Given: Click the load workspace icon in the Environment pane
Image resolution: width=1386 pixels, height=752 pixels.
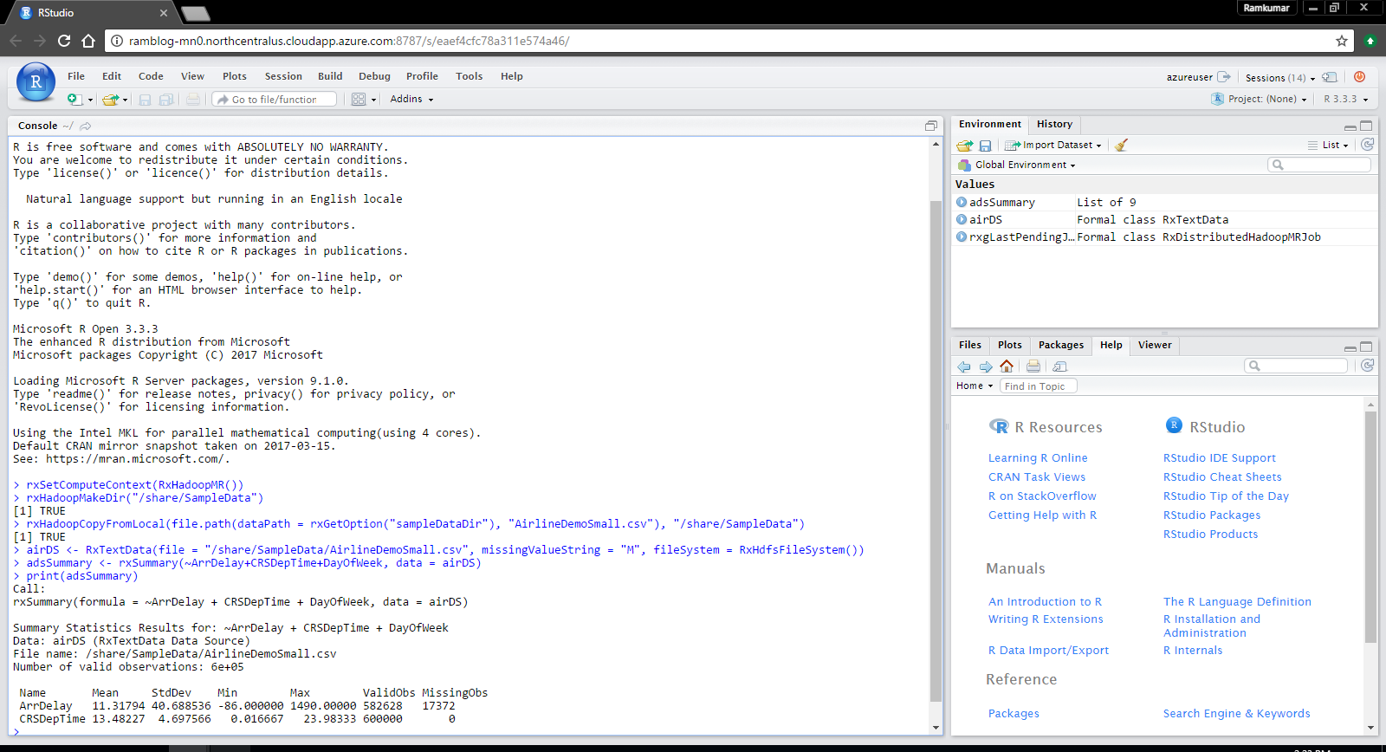Looking at the screenshot, I should 965,146.
